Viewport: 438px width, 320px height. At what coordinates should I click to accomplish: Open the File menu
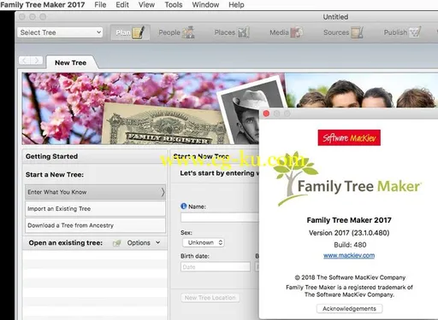pyautogui.click(x=100, y=5)
